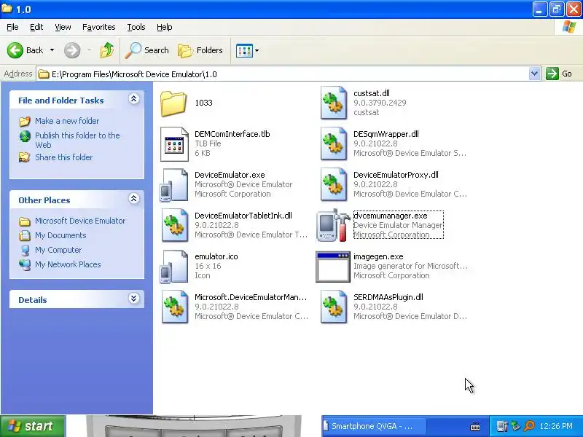
Task: Switch to Smartphone QVGA taskbar window
Action: pos(374,426)
